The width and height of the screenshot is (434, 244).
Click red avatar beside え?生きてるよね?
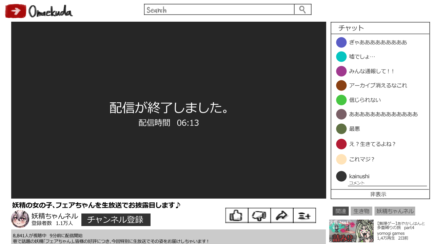tap(341, 144)
